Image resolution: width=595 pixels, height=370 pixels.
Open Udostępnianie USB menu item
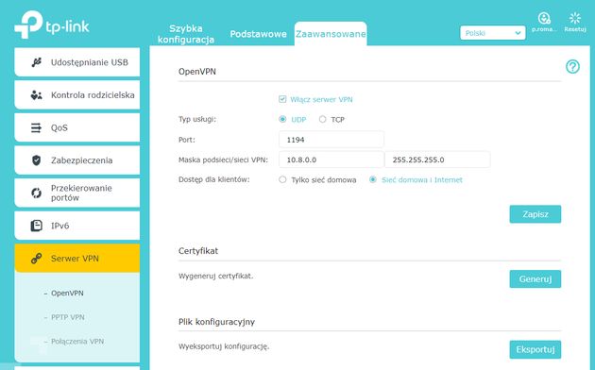pyautogui.click(x=77, y=62)
